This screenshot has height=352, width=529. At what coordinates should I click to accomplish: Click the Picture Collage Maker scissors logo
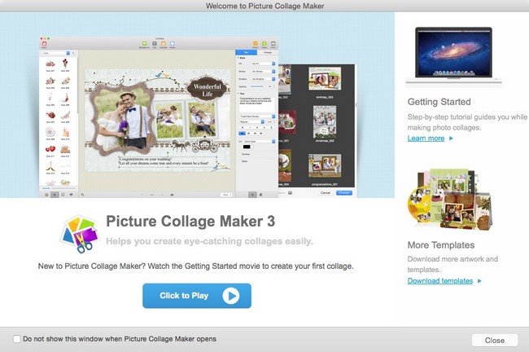pos(80,235)
